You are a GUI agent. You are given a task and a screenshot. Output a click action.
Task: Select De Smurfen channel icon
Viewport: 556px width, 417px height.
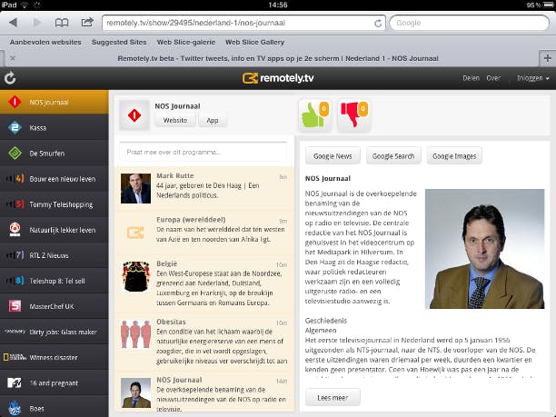click(x=15, y=154)
